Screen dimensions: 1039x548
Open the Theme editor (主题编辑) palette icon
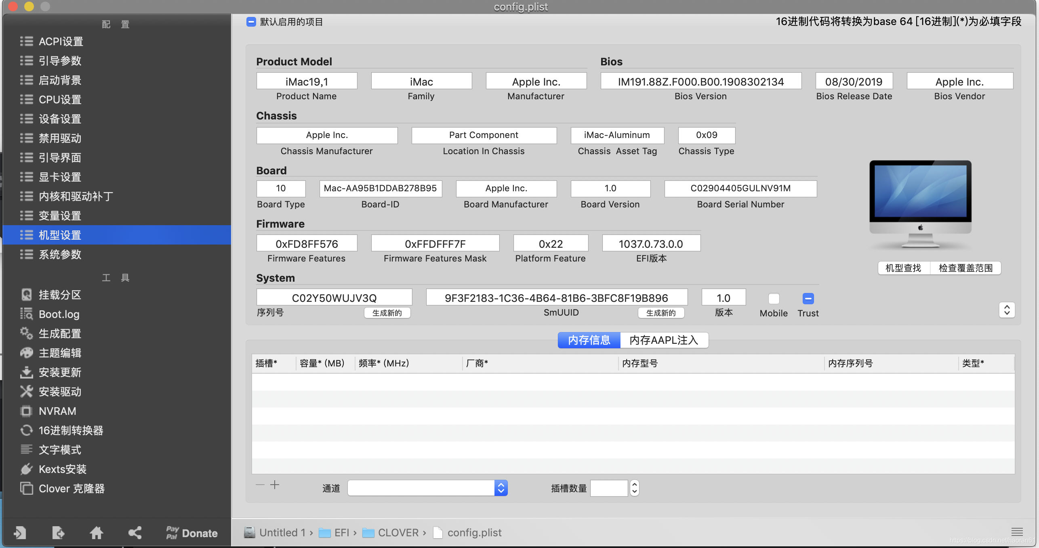(27, 353)
